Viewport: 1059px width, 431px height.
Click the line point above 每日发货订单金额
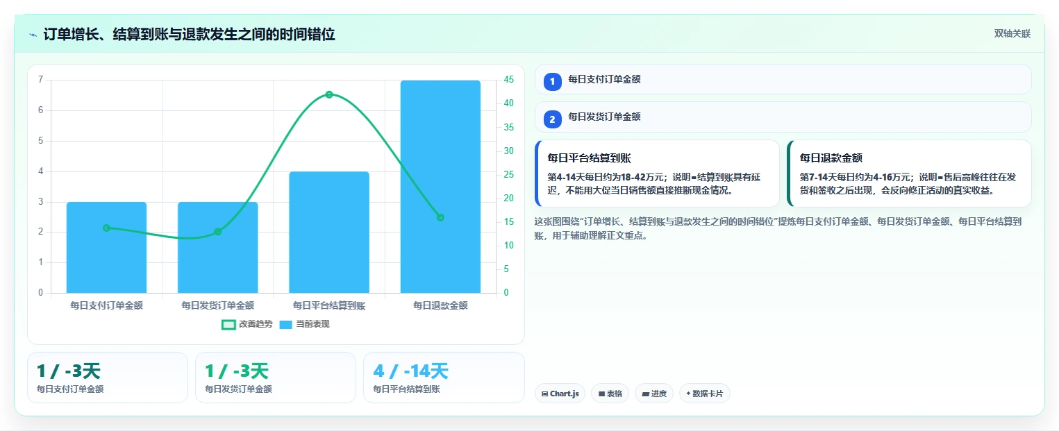point(217,232)
